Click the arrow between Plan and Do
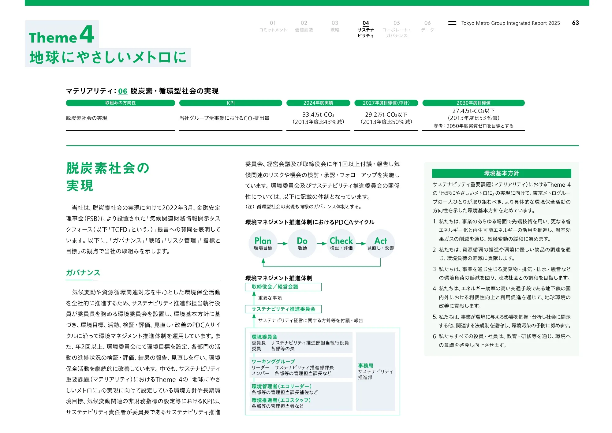 282,244
